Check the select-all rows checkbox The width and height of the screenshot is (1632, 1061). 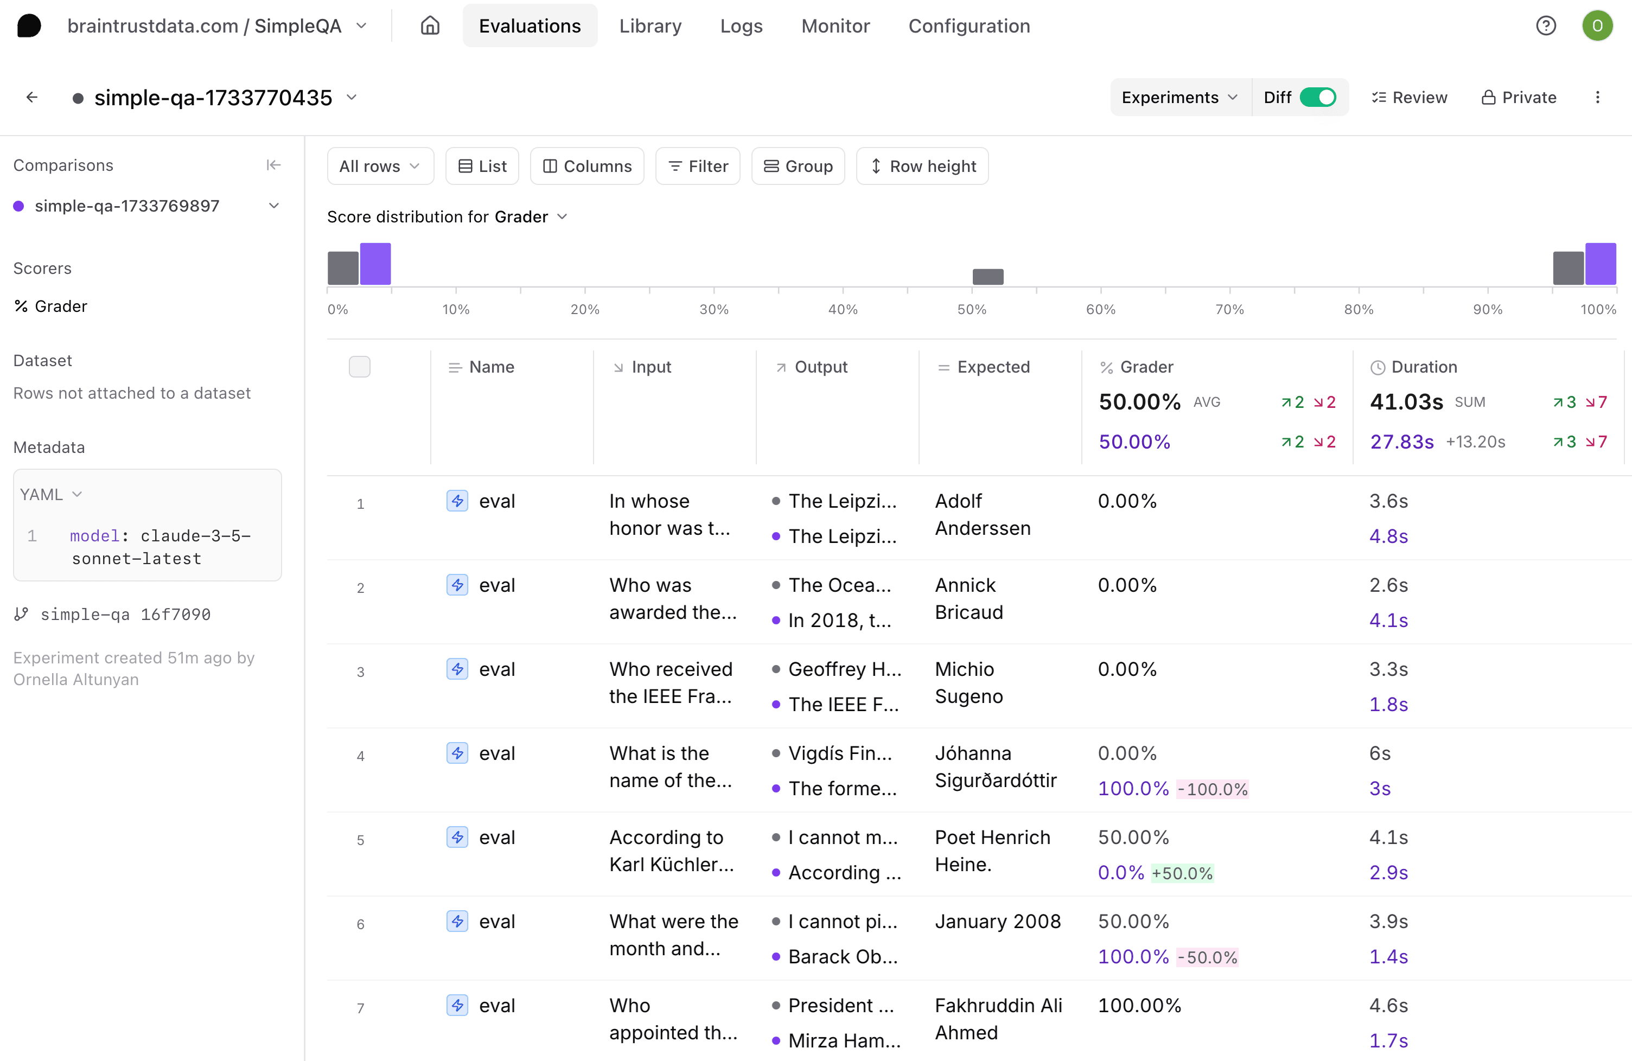(359, 367)
